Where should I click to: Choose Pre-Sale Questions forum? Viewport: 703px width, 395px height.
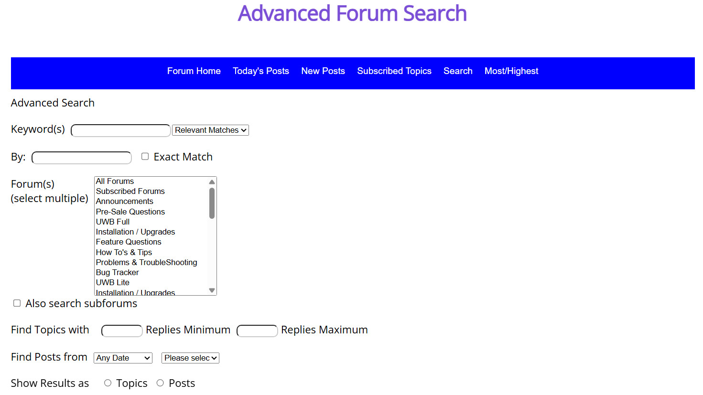coord(151,212)
